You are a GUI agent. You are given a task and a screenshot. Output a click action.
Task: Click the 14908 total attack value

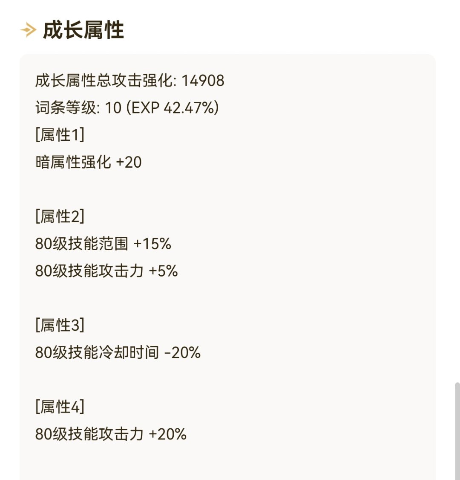(x=203, y=81)
